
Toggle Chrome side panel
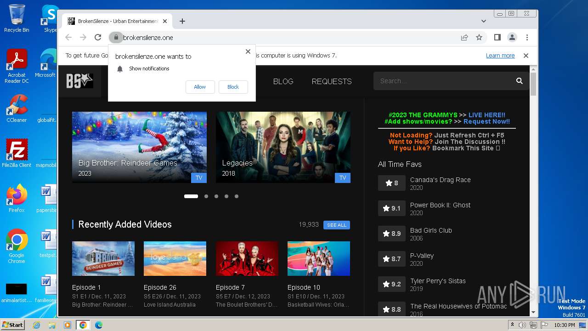pyautogui.click(x=497, y=37)
